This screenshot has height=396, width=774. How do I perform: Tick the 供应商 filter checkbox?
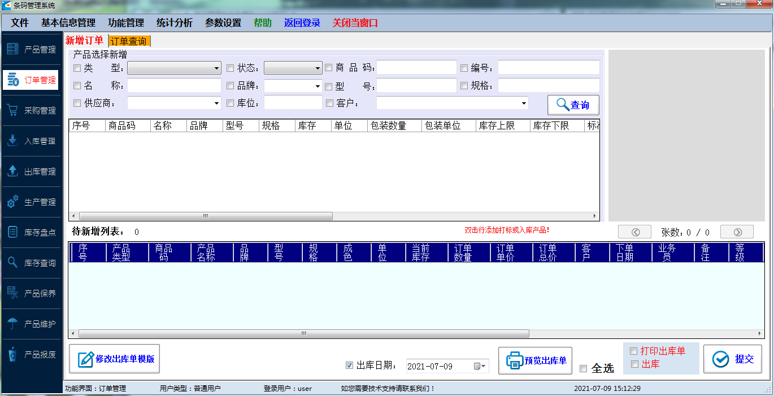pyautogui.click(x=77, y=103)
